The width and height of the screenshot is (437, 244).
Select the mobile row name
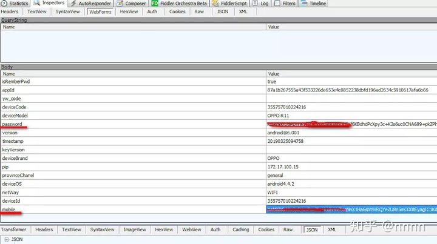[x=8, y=209]
